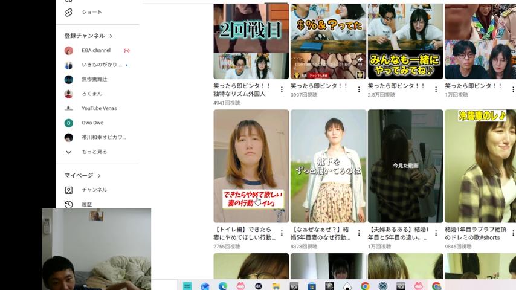Click the 9846回視聴 view count

click(458, 246)
